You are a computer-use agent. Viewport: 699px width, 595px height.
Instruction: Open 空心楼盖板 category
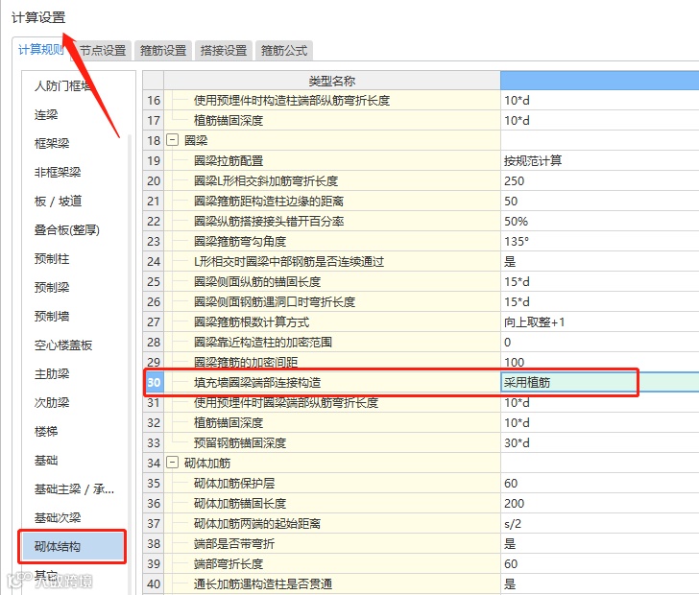(63, 345)
